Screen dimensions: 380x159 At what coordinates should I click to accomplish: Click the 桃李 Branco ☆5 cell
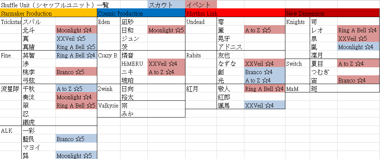point(76,72)
